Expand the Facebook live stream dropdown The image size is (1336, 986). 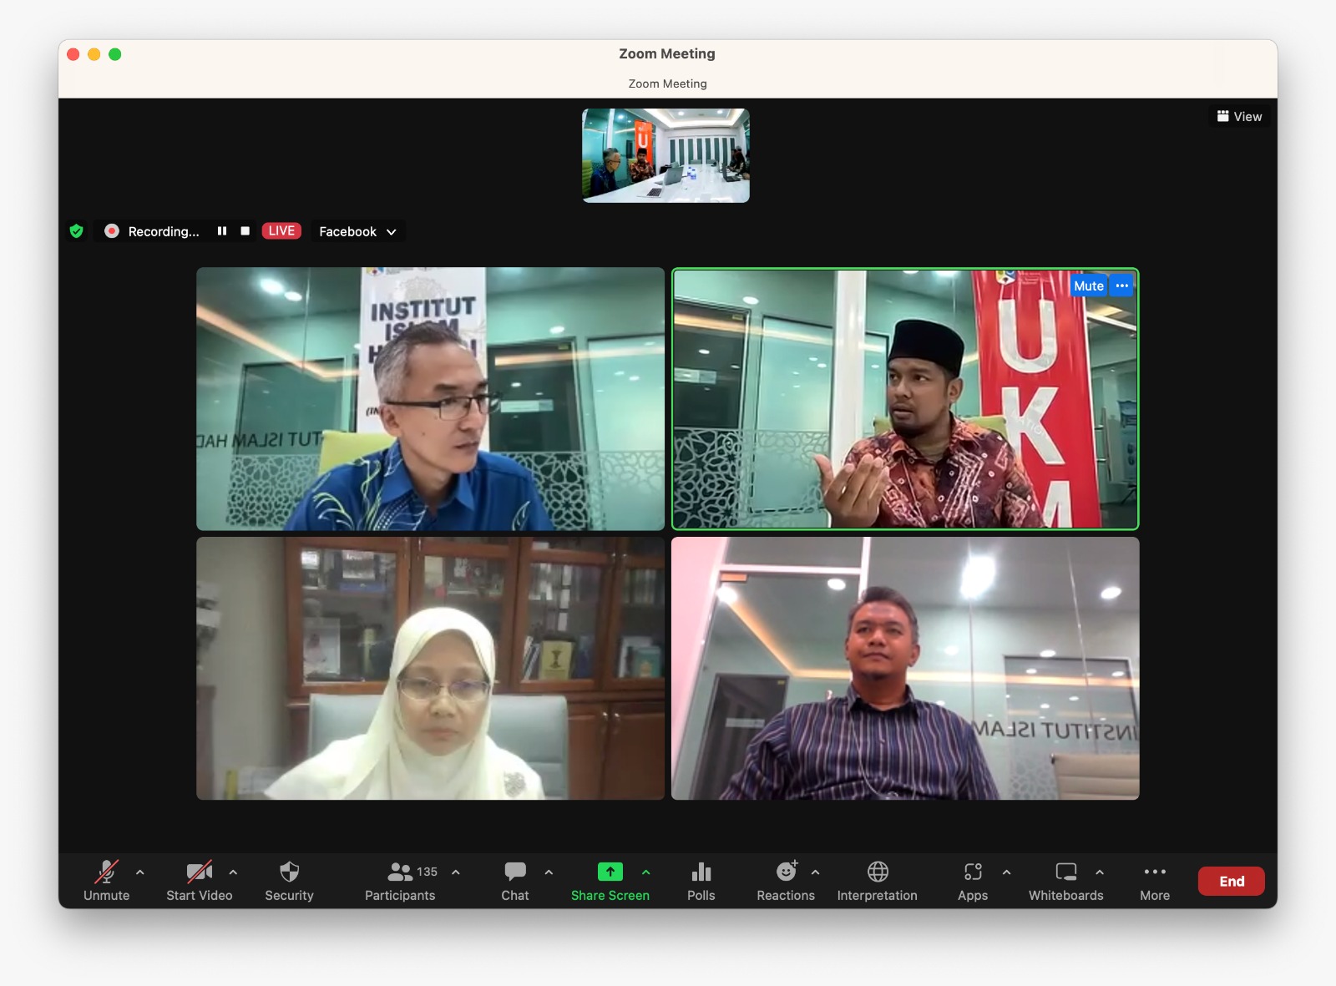[x=391, y=232]
